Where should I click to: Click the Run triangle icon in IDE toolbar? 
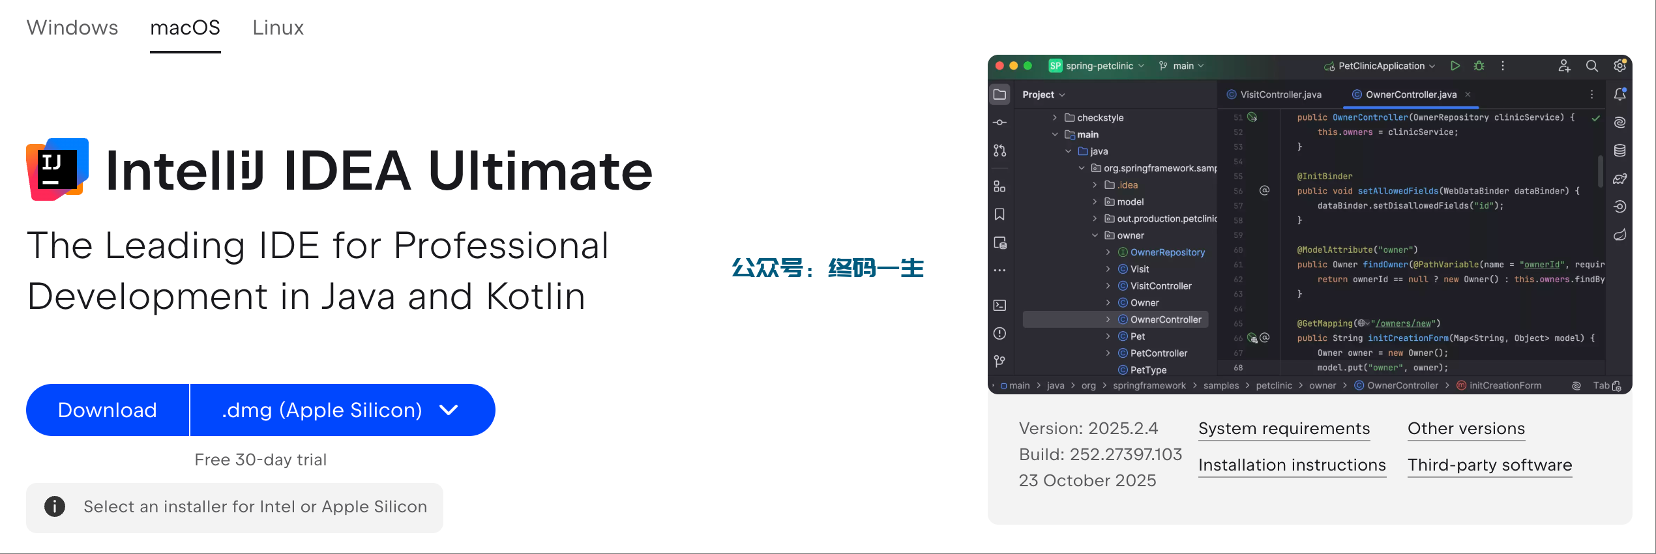[1455, 66]
